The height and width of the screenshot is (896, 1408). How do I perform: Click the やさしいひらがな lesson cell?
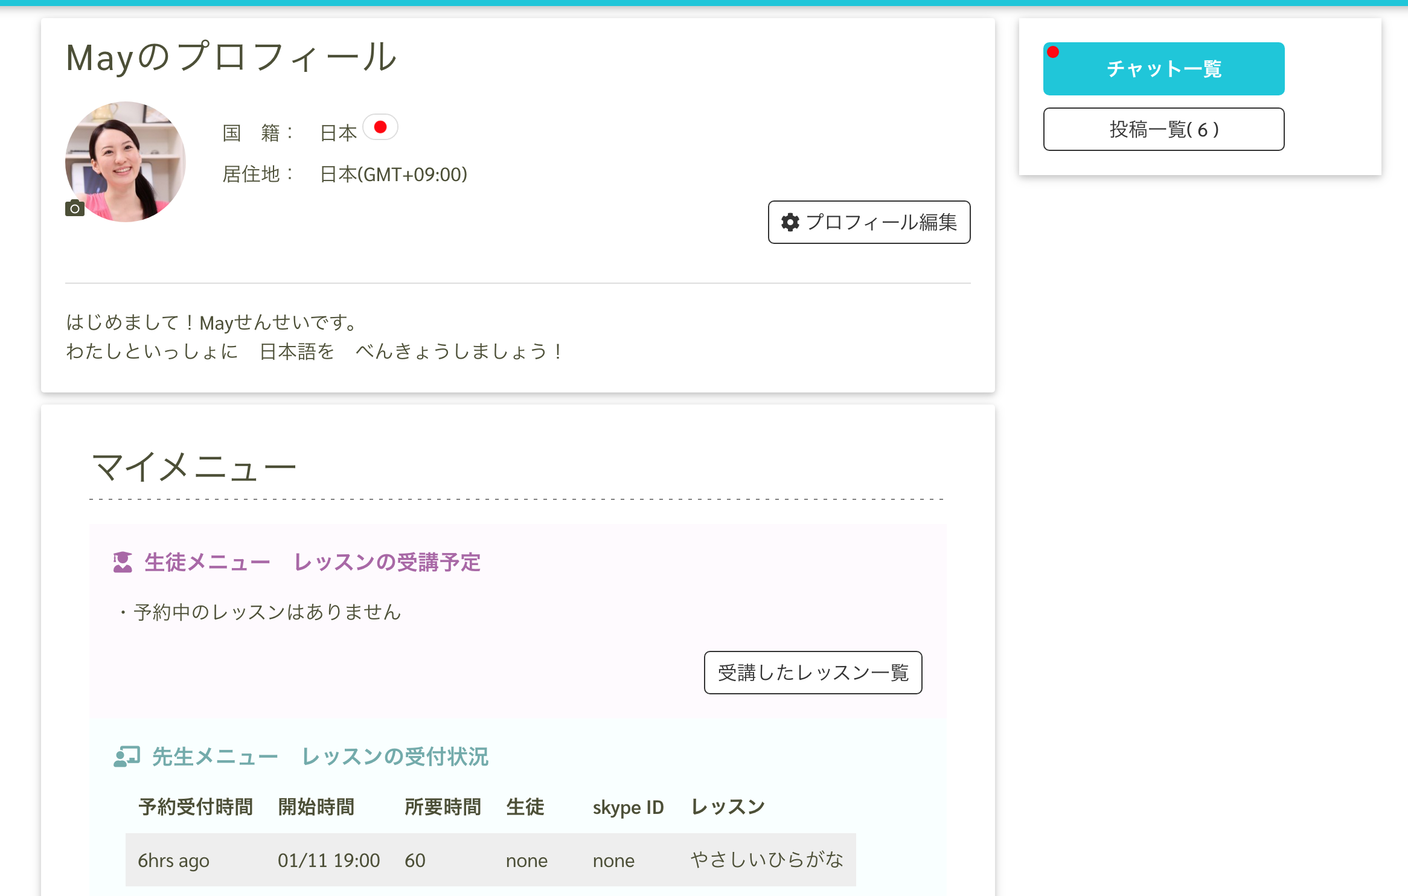point(767,860)
